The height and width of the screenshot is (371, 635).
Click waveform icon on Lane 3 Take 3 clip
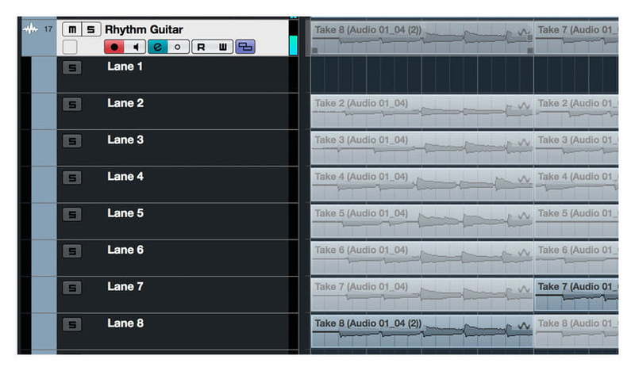pyautogui.click(x=524, y=143)
